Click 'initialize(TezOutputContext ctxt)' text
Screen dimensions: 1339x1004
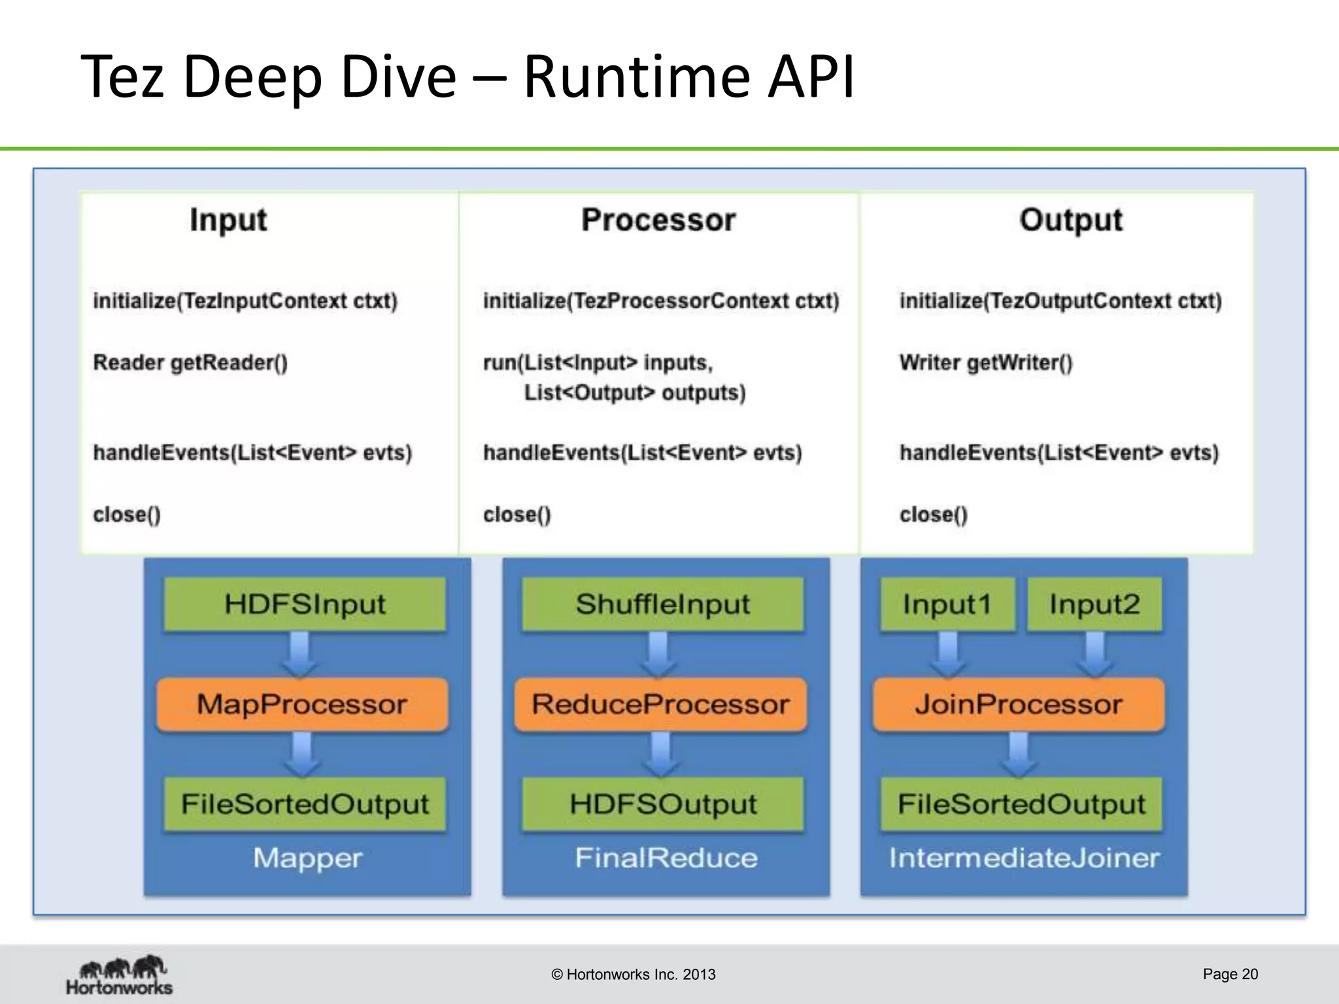pos(1060,301)
